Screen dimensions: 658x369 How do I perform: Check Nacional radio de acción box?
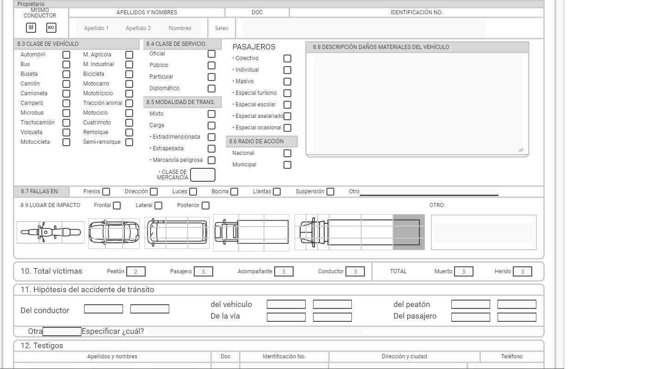pyautogui.click(x=287, y=153)
